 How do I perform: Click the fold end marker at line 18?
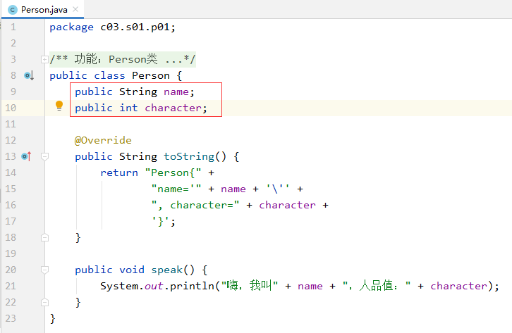(44, 237)
